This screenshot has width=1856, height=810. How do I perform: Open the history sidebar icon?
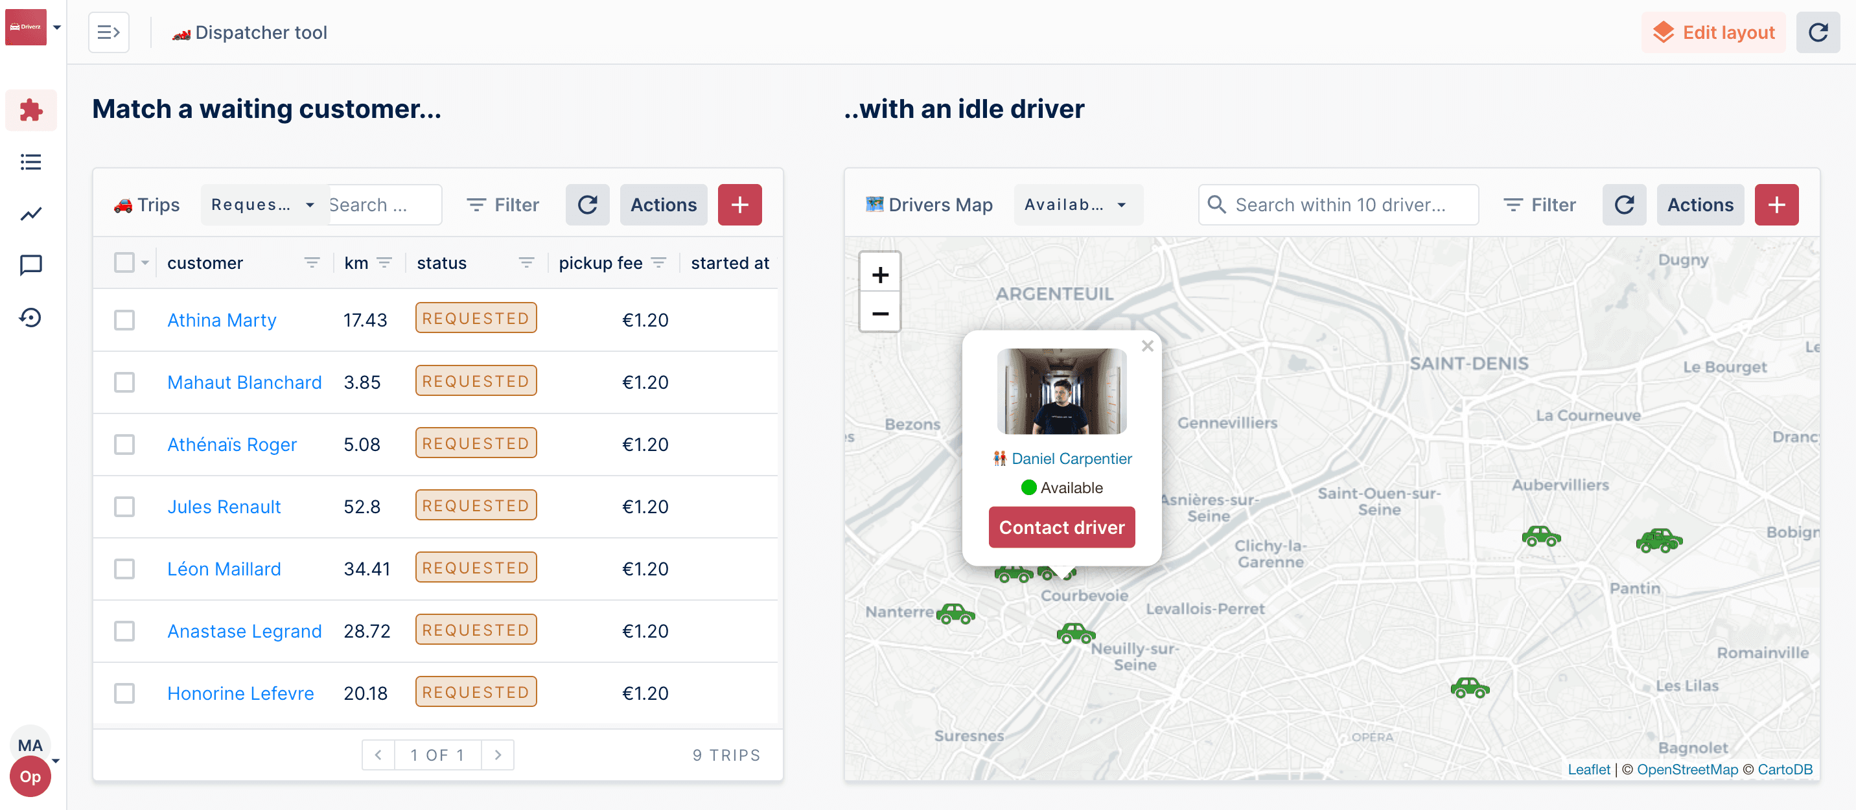[30, 317]
